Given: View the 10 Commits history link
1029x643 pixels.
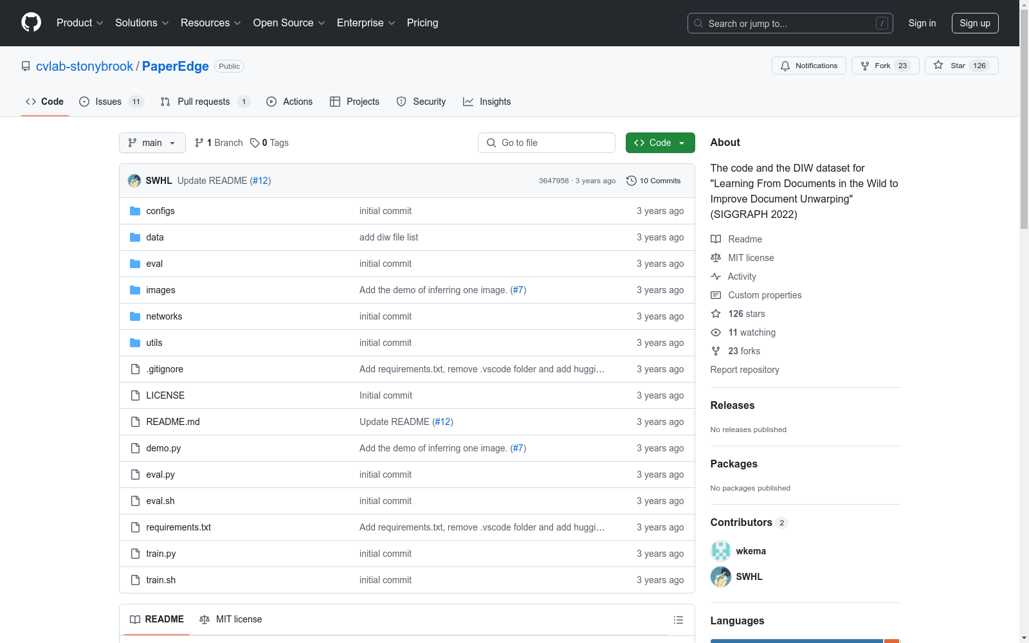Looking at the screenshot, I should tap(653, 181).
